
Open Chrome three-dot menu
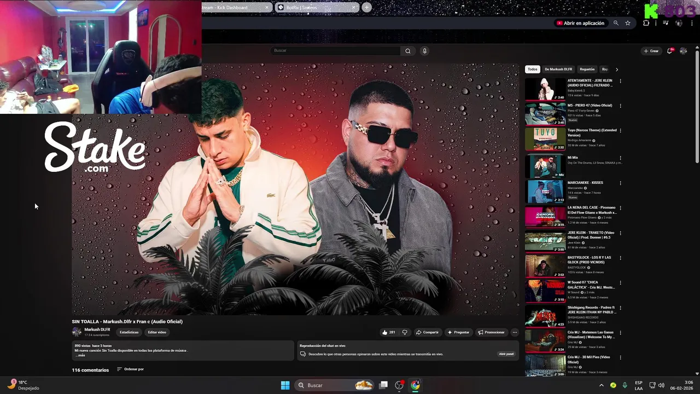(692, 23)
